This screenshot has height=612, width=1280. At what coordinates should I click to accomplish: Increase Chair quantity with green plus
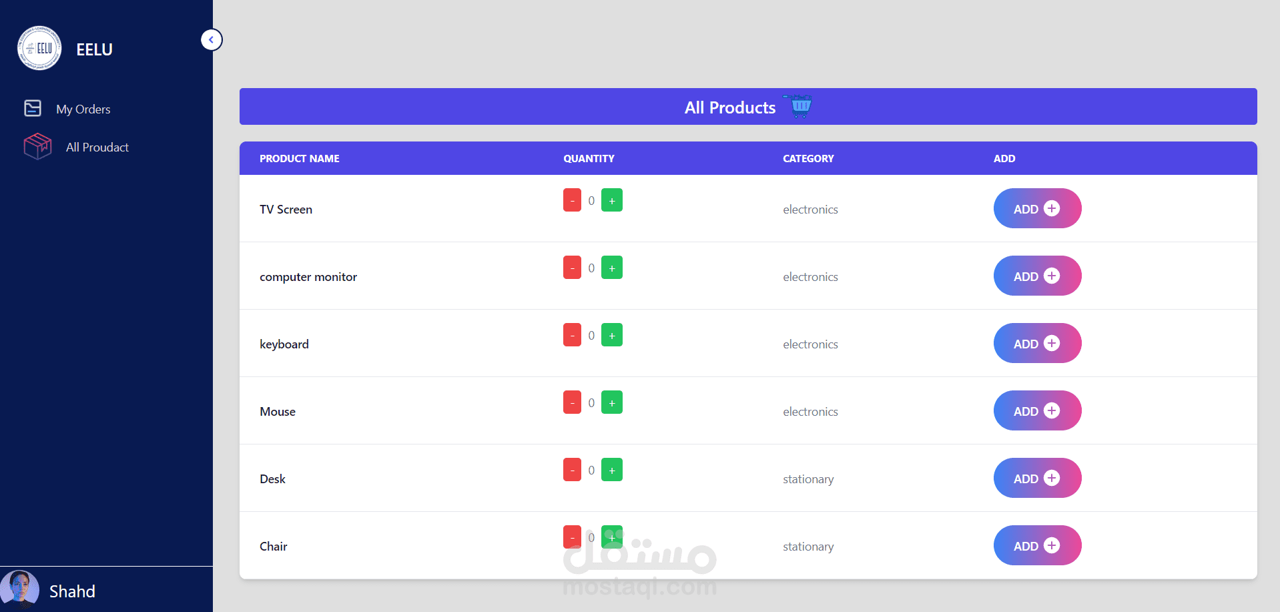611,537
